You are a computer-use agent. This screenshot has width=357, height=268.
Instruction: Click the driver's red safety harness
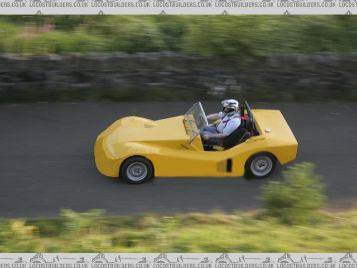[224, 119]
